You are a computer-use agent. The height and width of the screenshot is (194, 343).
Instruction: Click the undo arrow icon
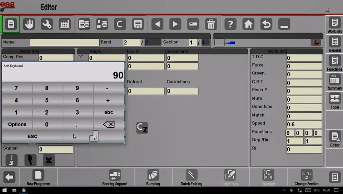click(x=266, y=24)
